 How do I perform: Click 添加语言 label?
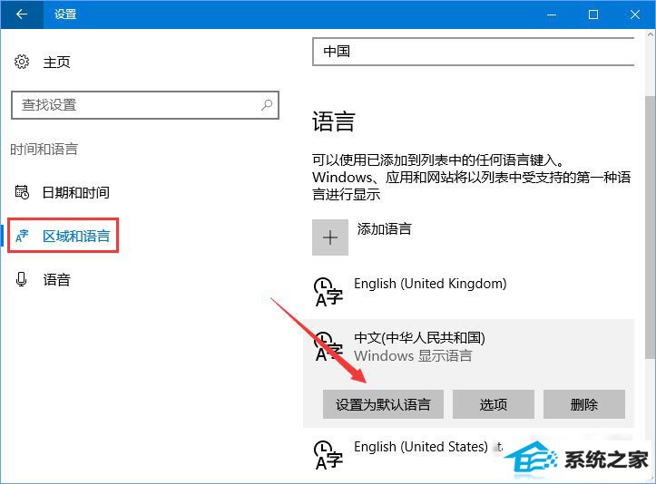pos(384,228)
